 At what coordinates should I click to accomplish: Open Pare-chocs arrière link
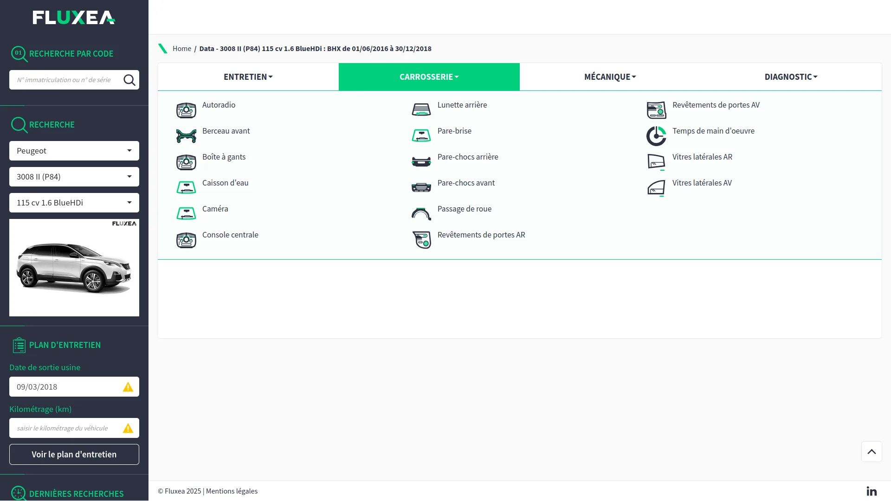click(x=468, y=157)
